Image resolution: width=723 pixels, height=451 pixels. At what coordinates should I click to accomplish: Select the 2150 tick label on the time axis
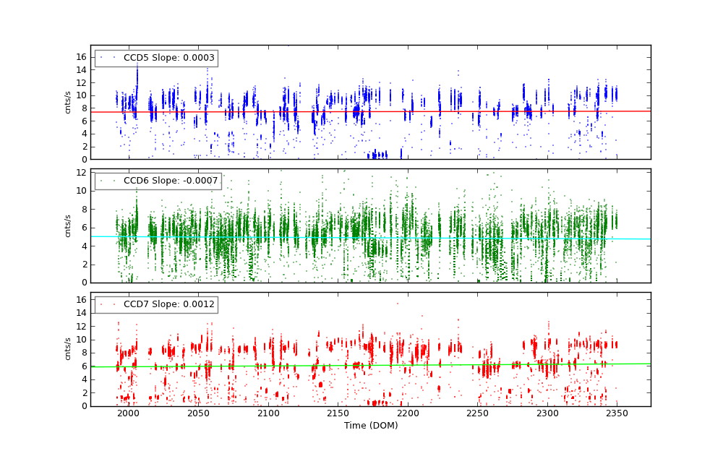click(x=338, y=413)
